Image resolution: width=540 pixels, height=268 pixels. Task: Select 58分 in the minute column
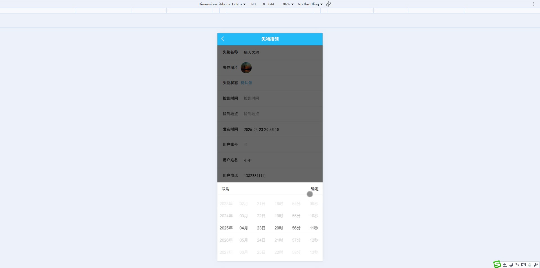point(296,252)
